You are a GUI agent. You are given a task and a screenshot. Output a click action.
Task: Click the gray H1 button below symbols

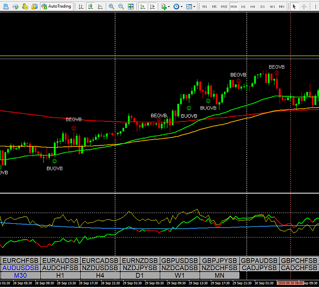[x=60, y=275]
